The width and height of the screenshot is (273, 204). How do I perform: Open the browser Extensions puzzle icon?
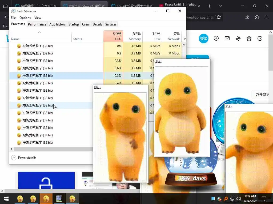point(257,17)
